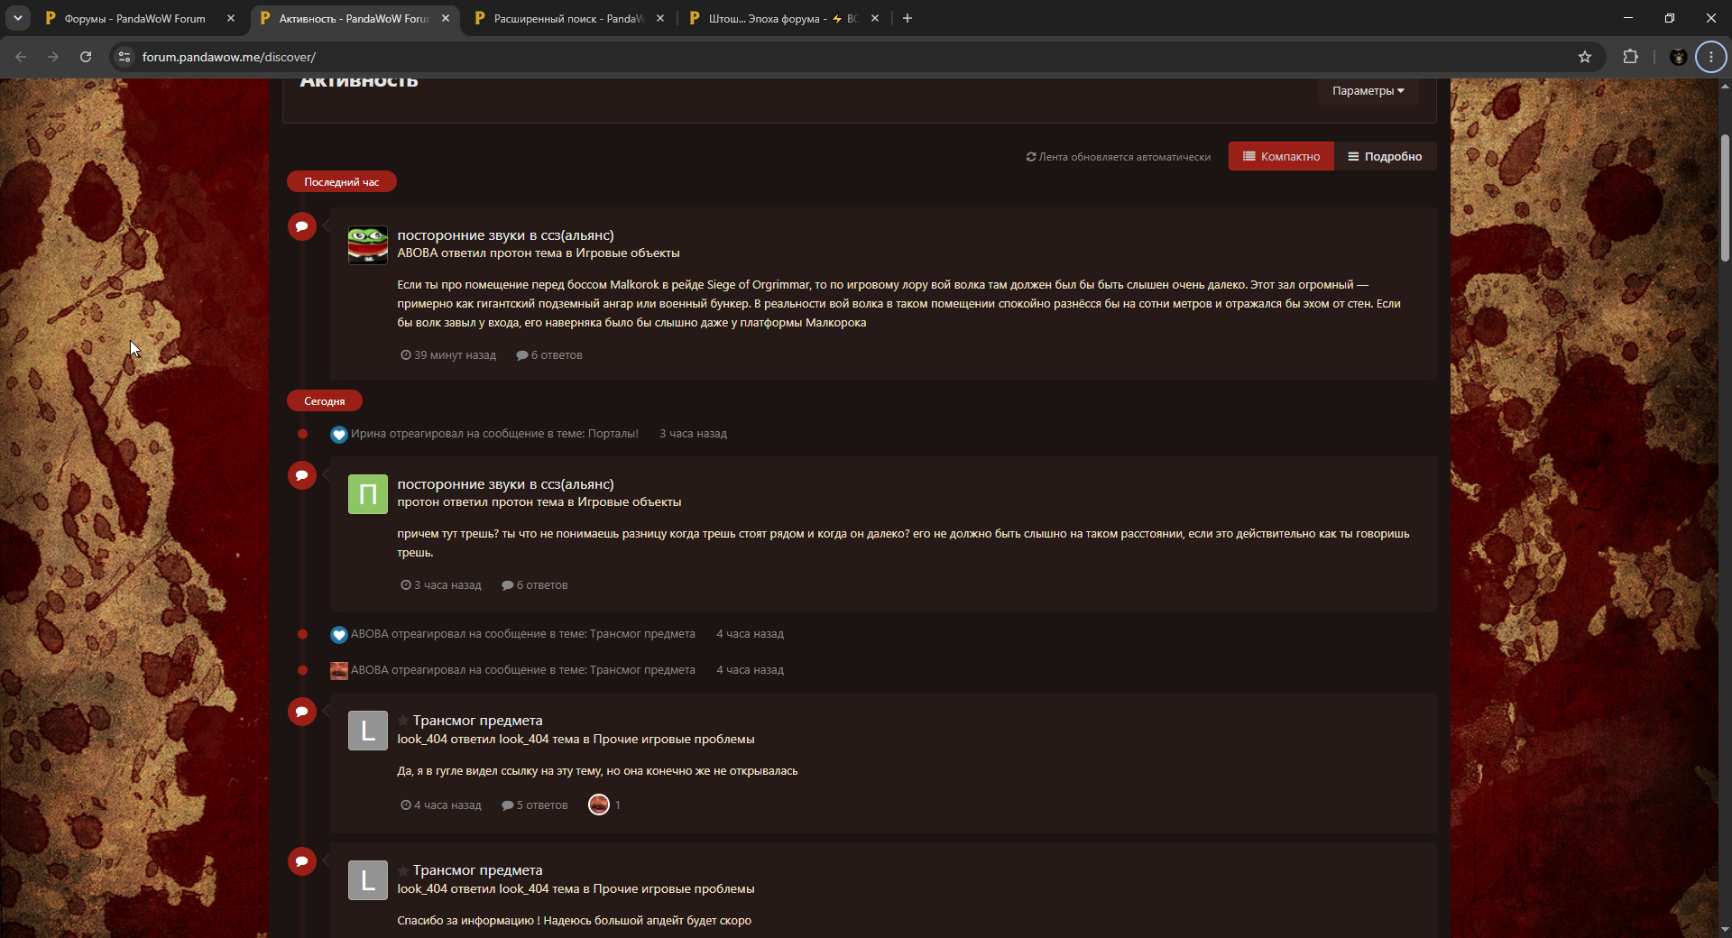1732x938 pixels.
Task: Open the Порталы! topic from Ирина's reaction
Action: 613,434
